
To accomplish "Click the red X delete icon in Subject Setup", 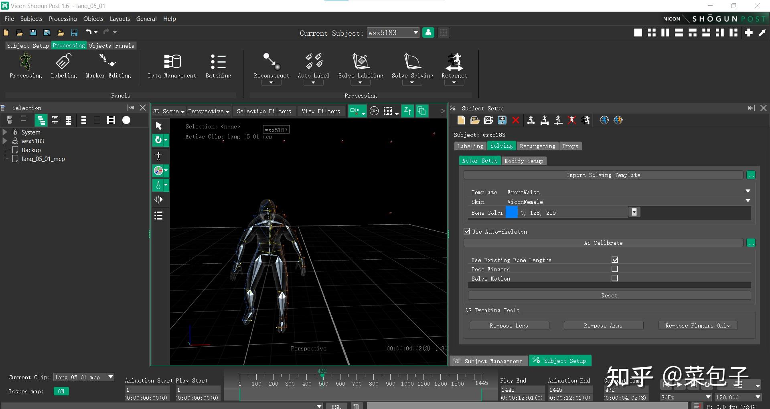I will pos(516,120).
